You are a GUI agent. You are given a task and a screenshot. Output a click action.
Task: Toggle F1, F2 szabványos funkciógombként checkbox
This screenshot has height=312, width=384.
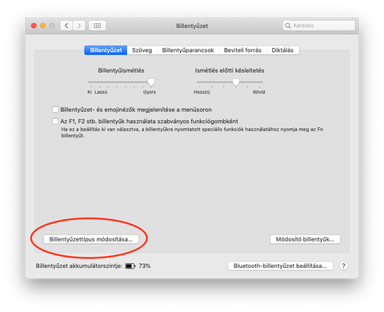55,122
